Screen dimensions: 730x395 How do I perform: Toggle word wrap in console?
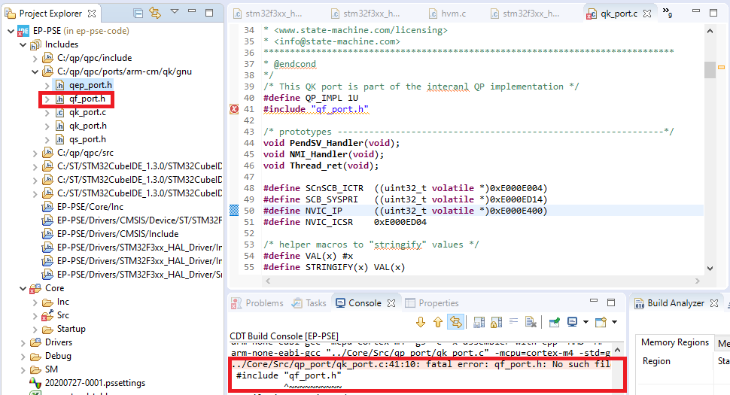coord(513,321)
